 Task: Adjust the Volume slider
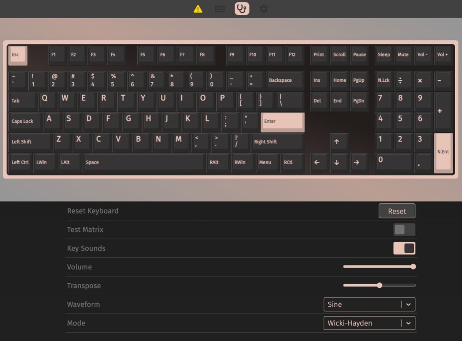coord(379,267)
